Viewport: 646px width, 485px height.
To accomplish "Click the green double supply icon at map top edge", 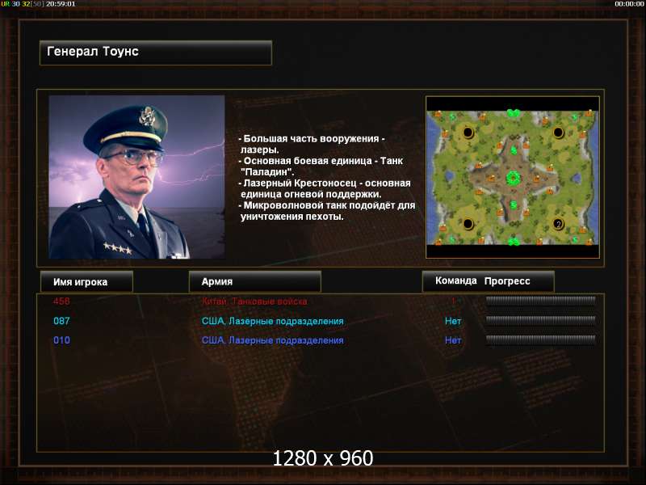I will pyautogui.click(x=513, y=112).
